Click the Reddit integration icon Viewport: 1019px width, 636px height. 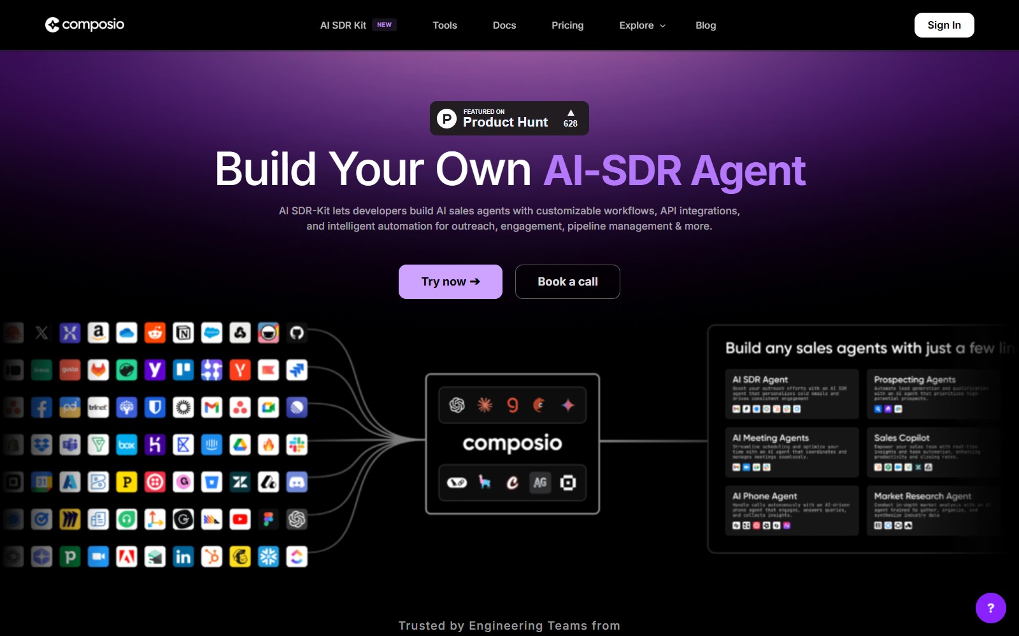(155, 333)
